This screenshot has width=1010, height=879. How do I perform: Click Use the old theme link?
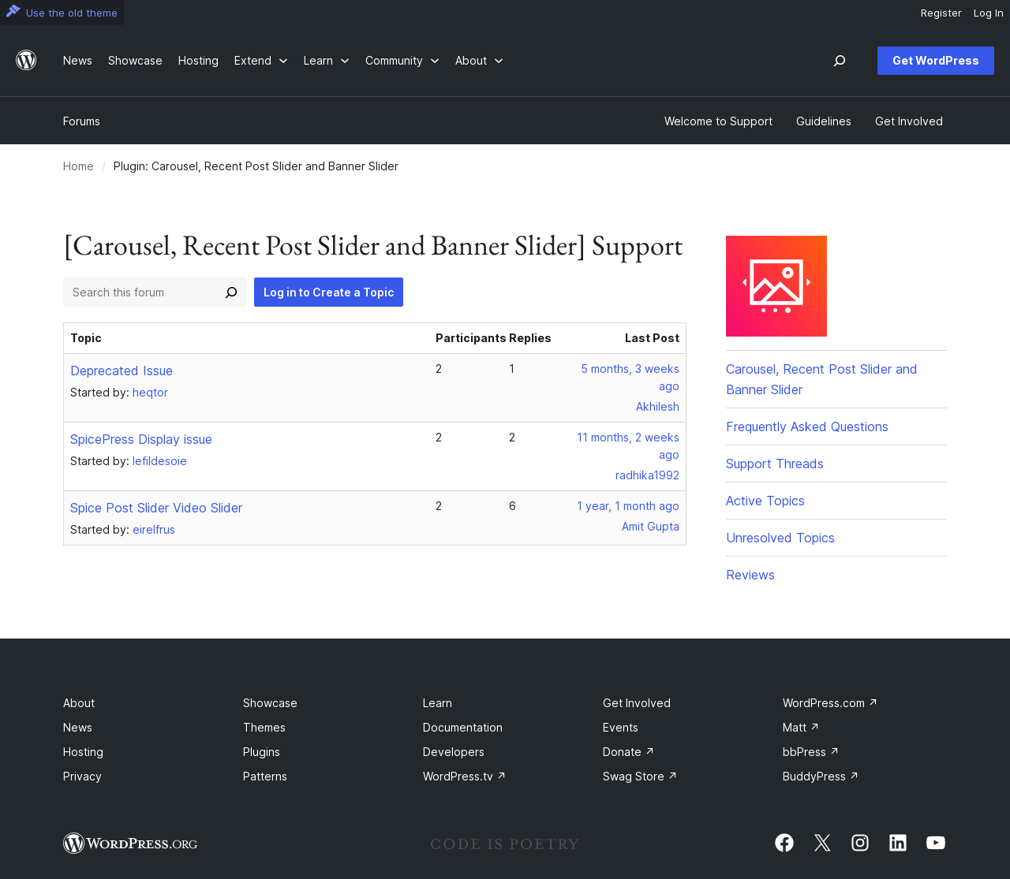[x=71, y=13]
